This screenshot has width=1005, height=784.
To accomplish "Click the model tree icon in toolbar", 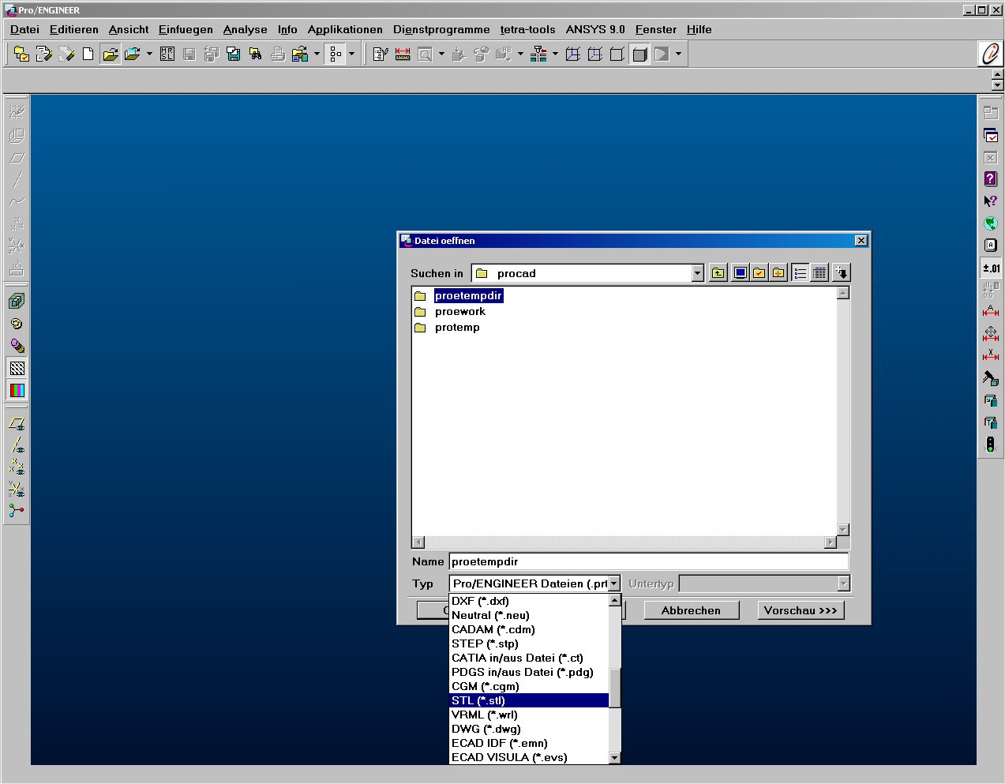I will (x=336, y=54).
